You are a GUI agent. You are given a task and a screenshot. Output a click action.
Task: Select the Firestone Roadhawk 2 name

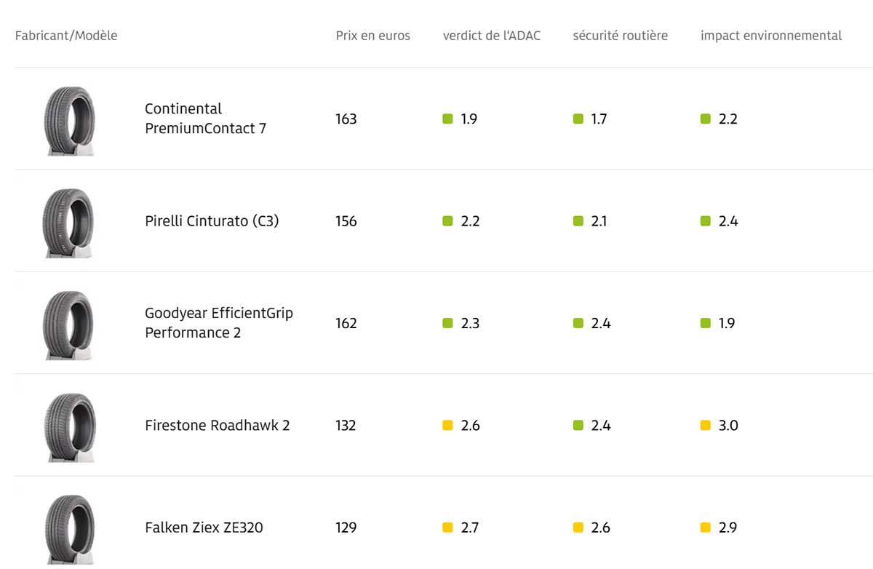pos(217,426)
